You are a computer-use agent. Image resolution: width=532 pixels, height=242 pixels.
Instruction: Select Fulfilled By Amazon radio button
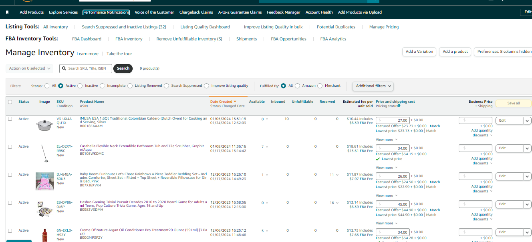coord(297,86)
